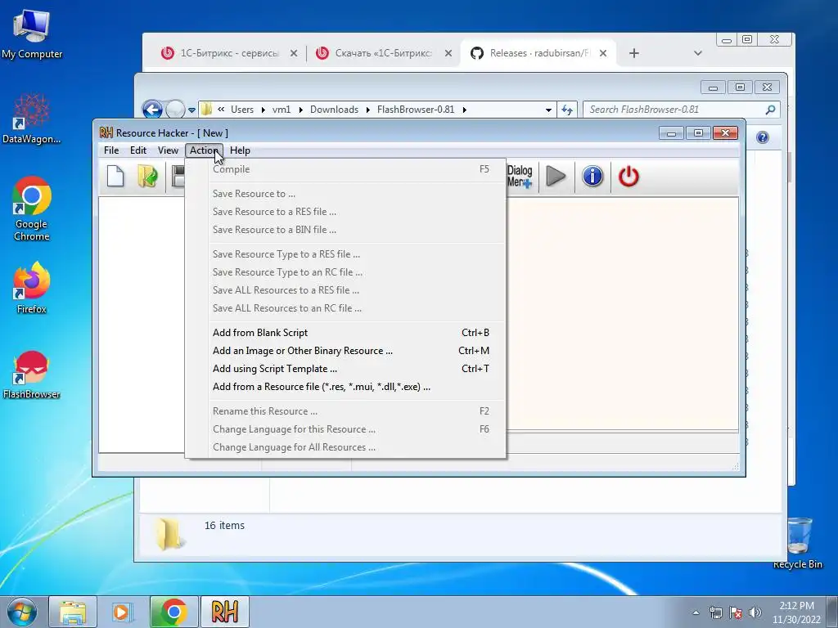
Task: Click Users in the Explorer address path
Action: (242, 110)
